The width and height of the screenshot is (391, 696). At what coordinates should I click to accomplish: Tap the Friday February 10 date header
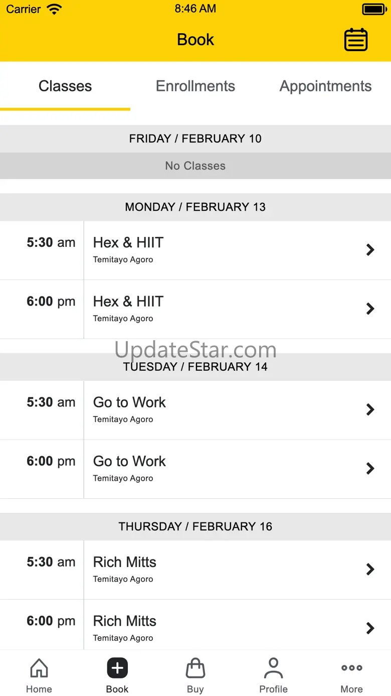pos(195,138)
